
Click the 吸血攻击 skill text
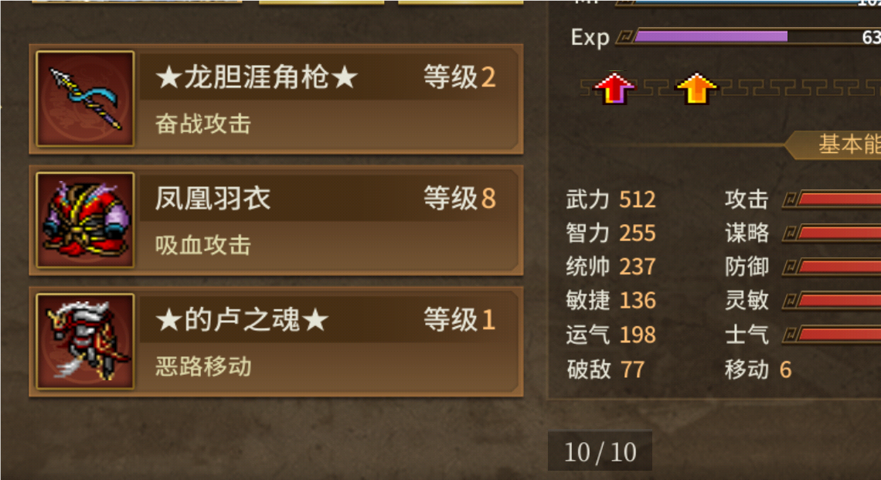point(202,245)
